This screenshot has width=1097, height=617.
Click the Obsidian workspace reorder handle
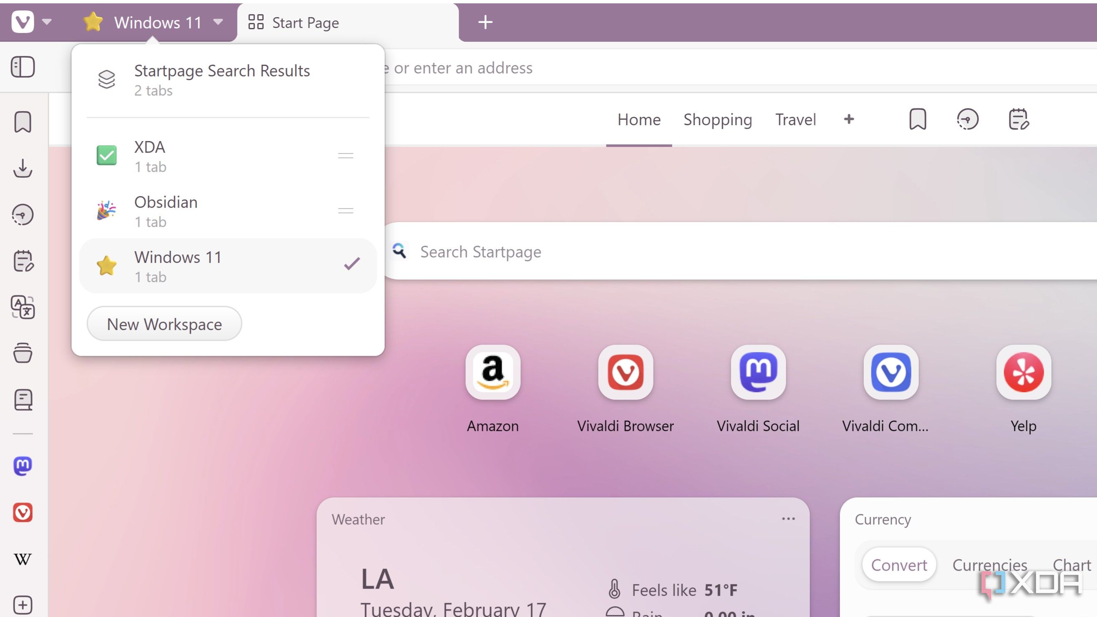tap(345, 211)
